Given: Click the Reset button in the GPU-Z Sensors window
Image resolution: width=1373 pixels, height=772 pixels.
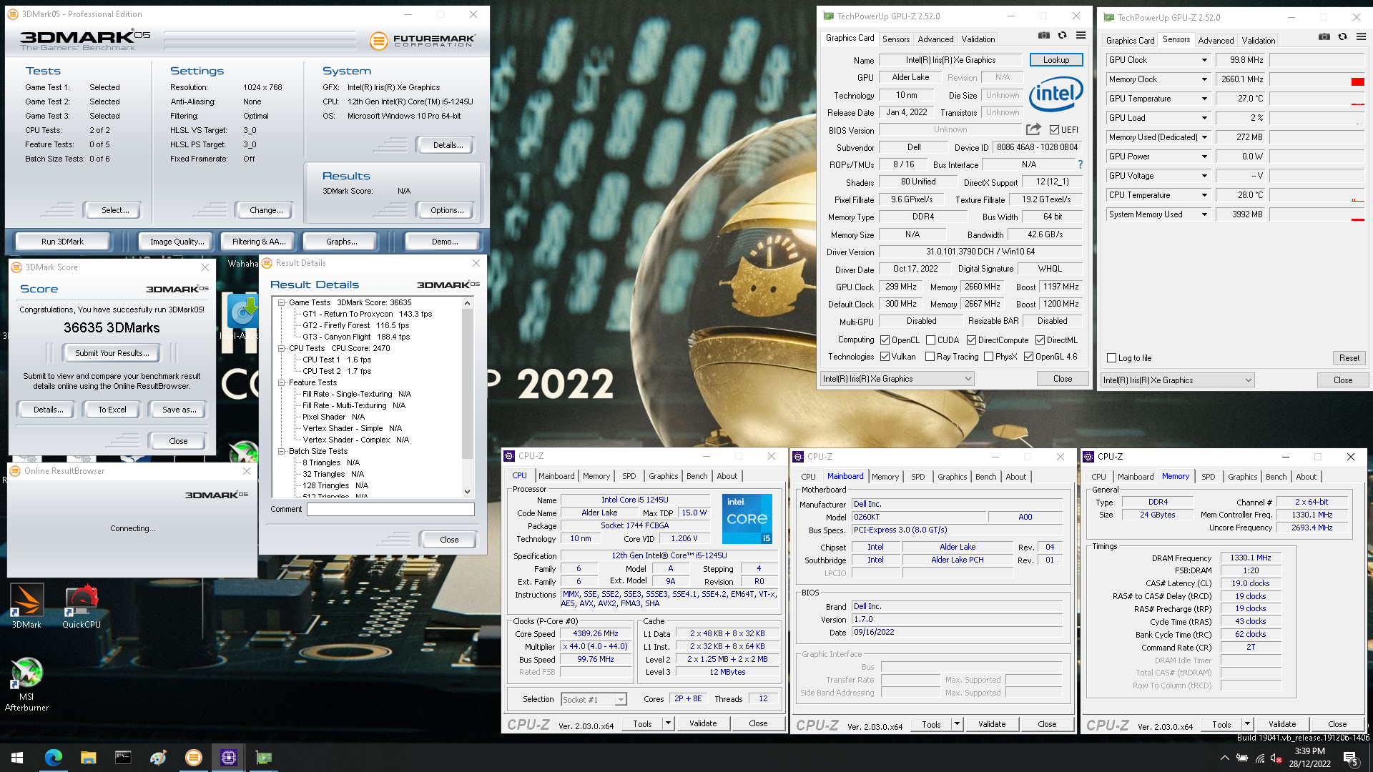Looking at the screenshot, I should coord(1349,358).
